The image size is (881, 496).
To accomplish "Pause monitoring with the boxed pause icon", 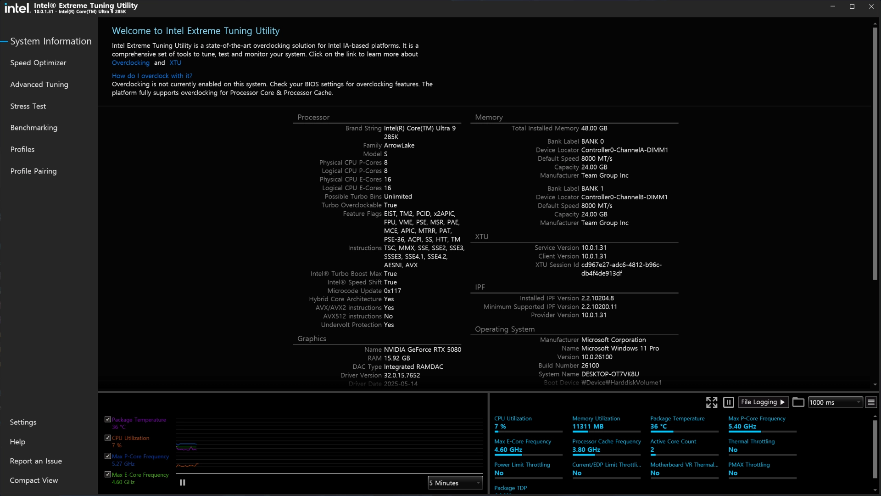I will click(x=728, y=402).
